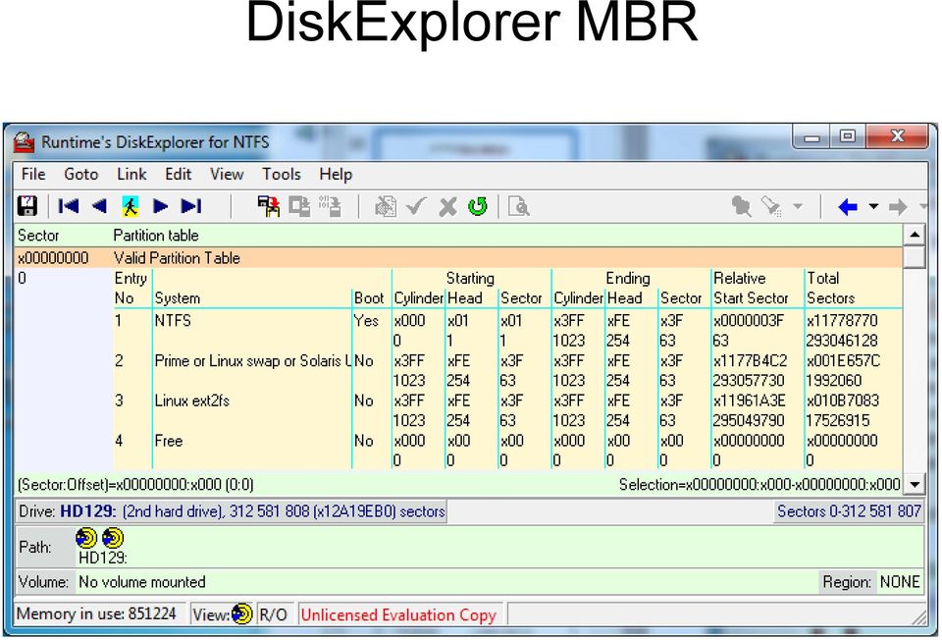
Task: Jump to the last sector with skip-to-end arrow
Action: click(x=191, y=206)
